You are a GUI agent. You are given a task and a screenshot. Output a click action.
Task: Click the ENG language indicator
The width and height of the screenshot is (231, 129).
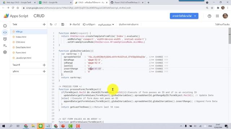pyautogui.click(x=210, y=126)
